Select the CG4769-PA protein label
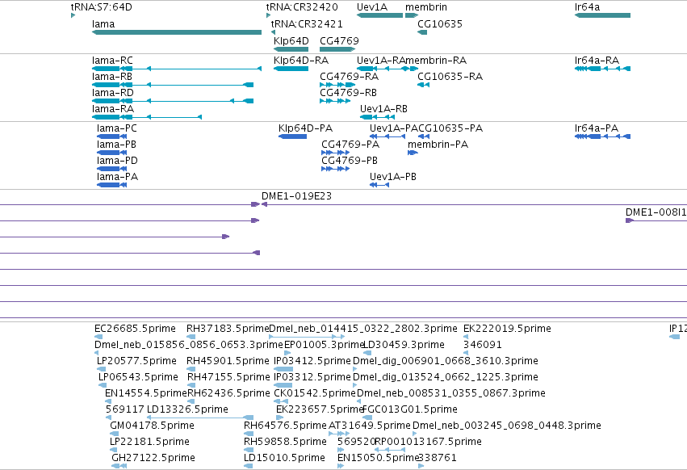Screen dimensions: 687x470 [350, 145]
